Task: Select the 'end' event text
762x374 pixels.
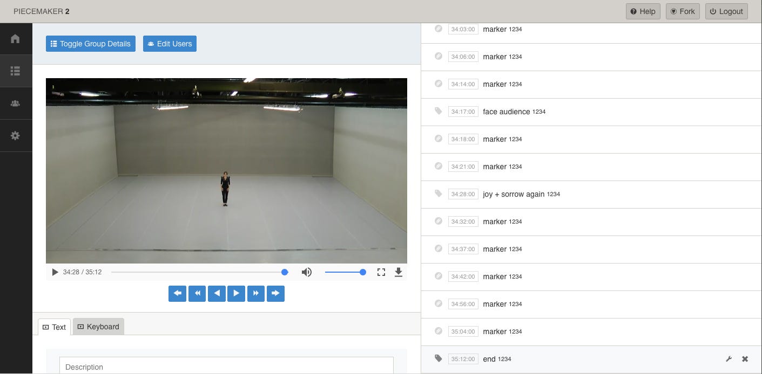Action: (489, 359)
